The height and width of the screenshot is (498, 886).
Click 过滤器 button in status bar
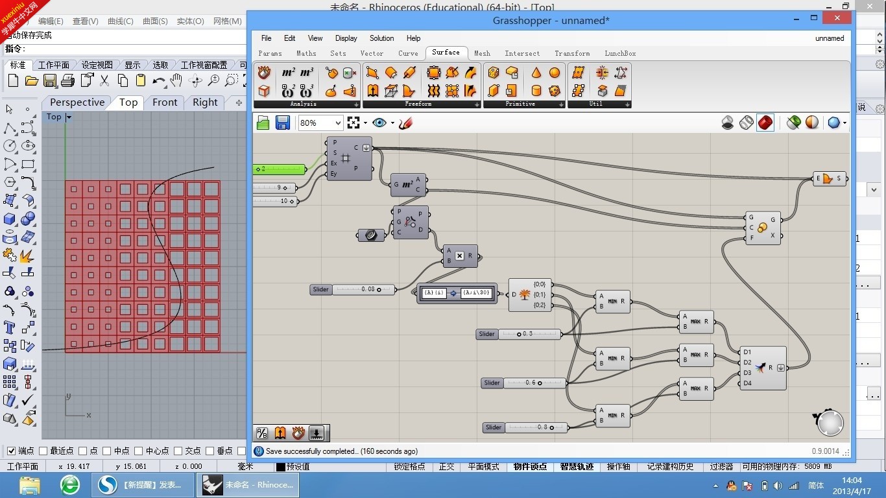pos(721,466)
